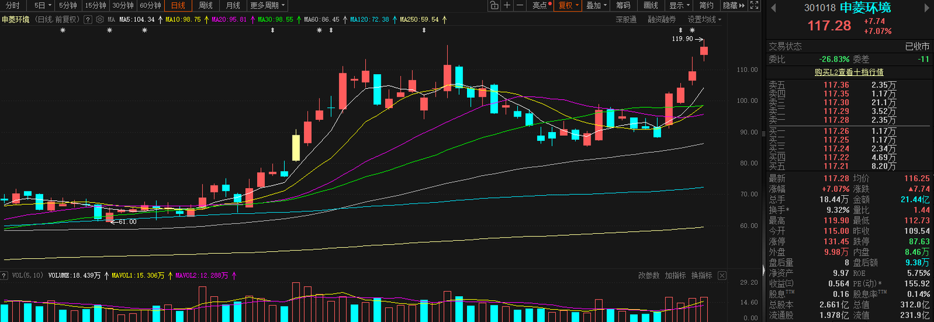The height and width of the screenshot is (322, 934).
Task: Open the 5日 period dropdown
Action: [43, 6]
